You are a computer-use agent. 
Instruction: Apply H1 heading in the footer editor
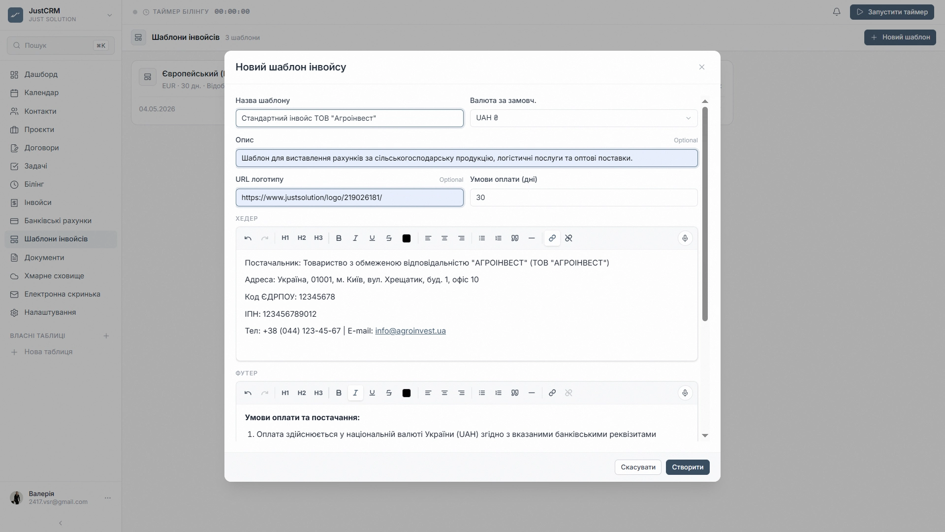point(285,393)
